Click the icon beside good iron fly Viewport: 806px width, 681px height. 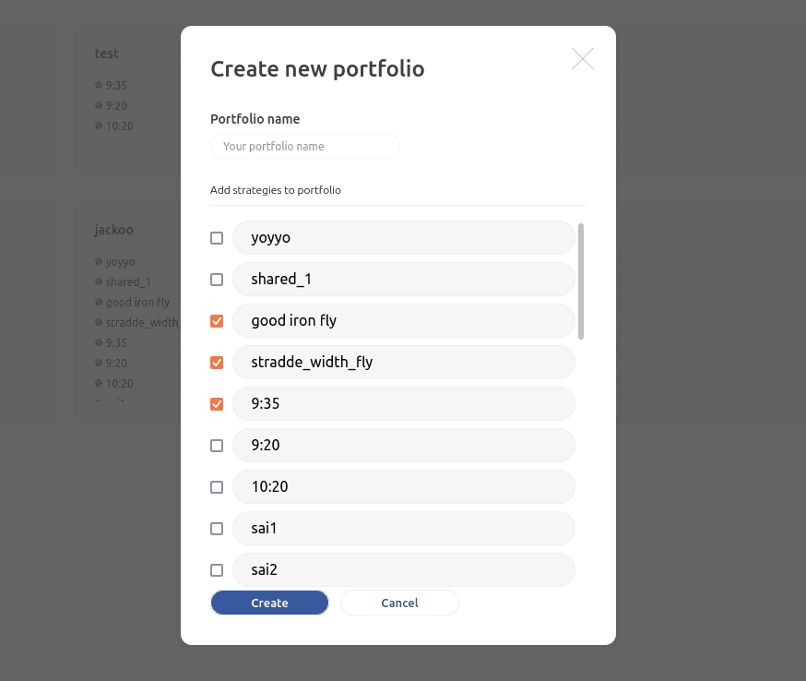pos(98,302)
